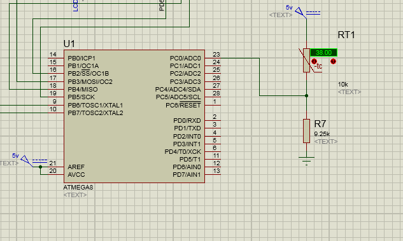Click the thermistor temperature increase button

333,61
